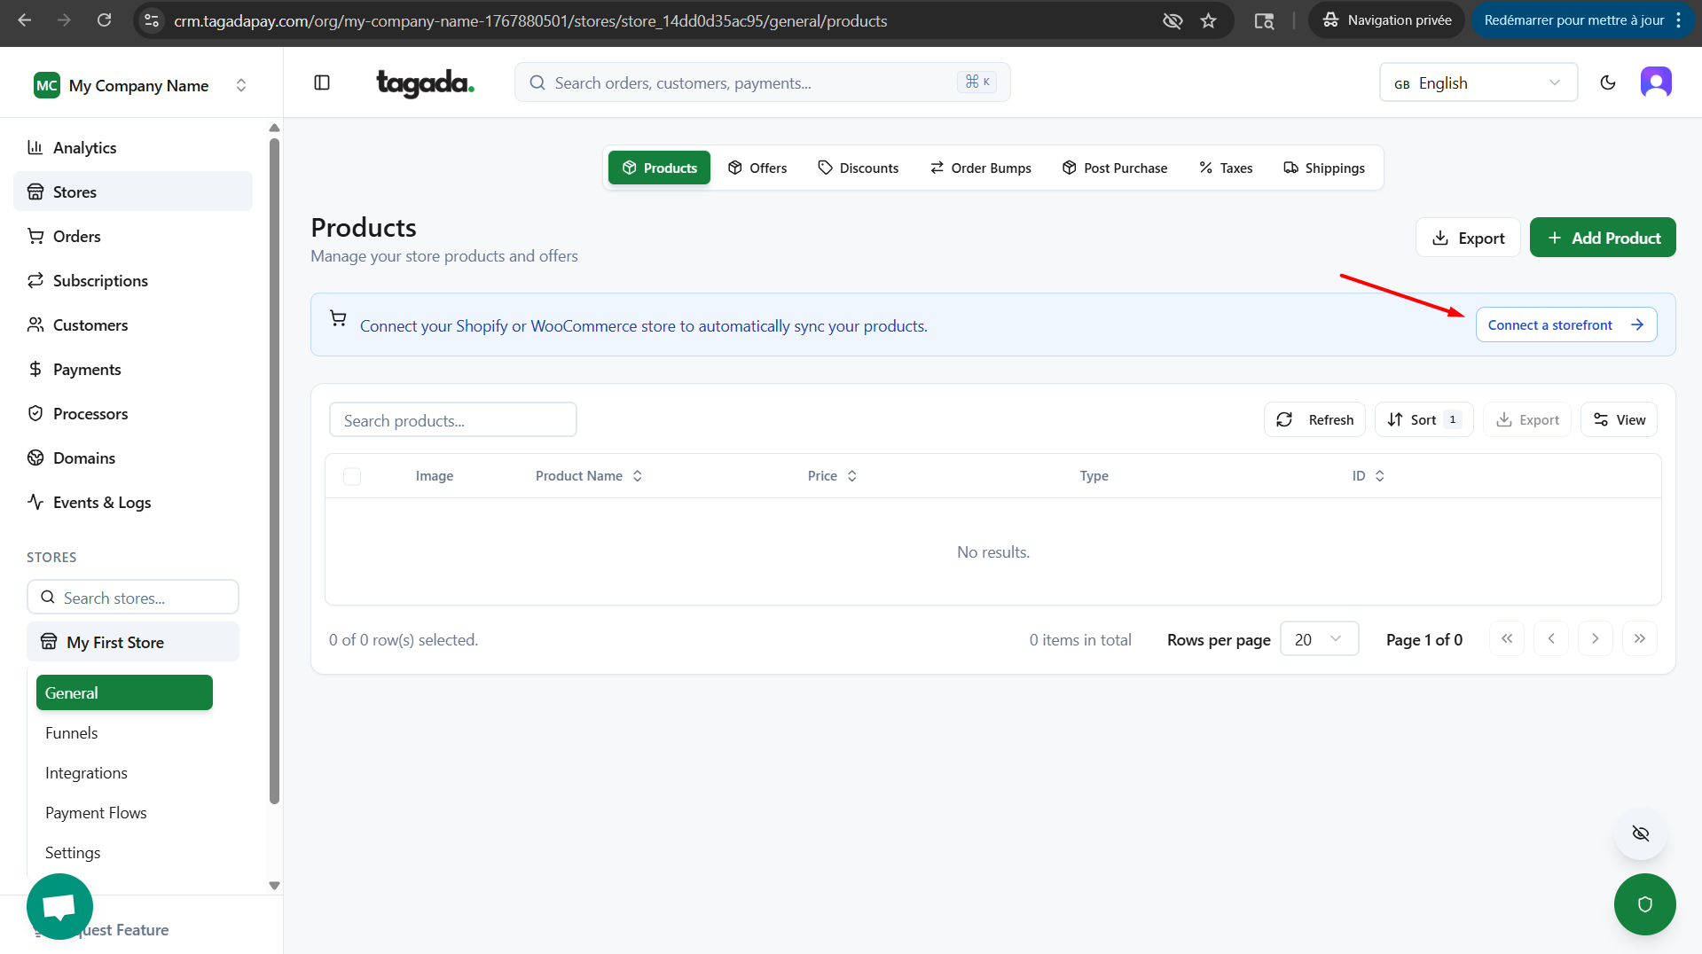Jump to first page arrow
This screenshot has width=1702, height=954.
click(x=1506, y=638)
